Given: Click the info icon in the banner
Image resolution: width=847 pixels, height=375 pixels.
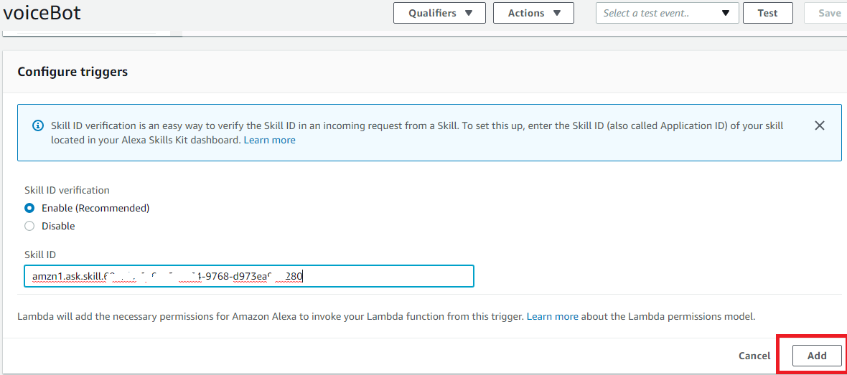Looking at the screenshot, I should (37, 125).
